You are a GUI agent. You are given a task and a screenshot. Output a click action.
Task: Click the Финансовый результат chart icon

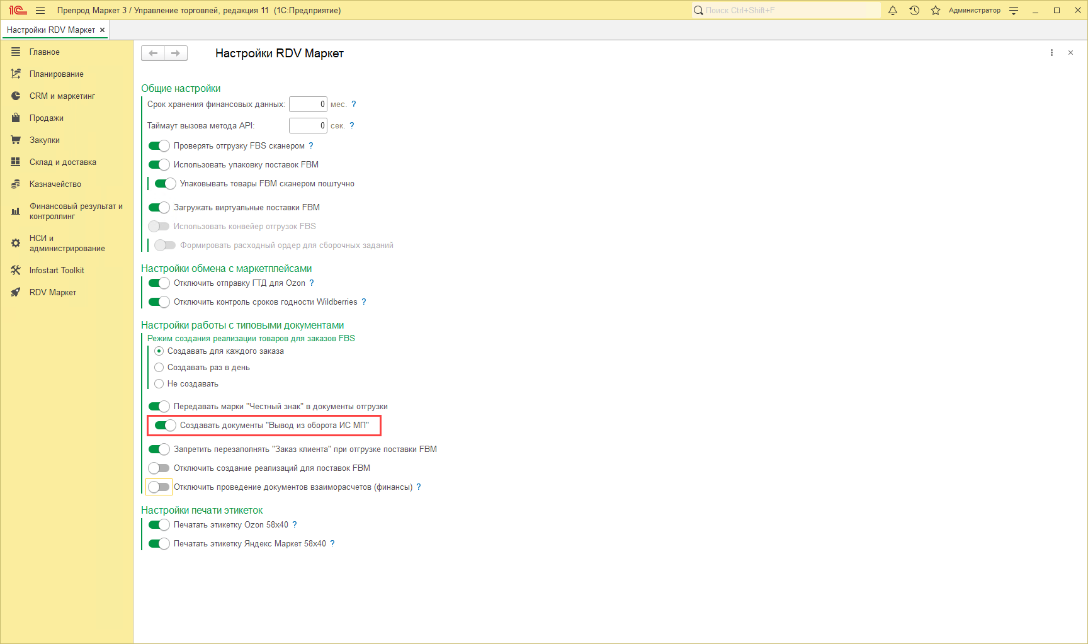(x=16, y=211)
